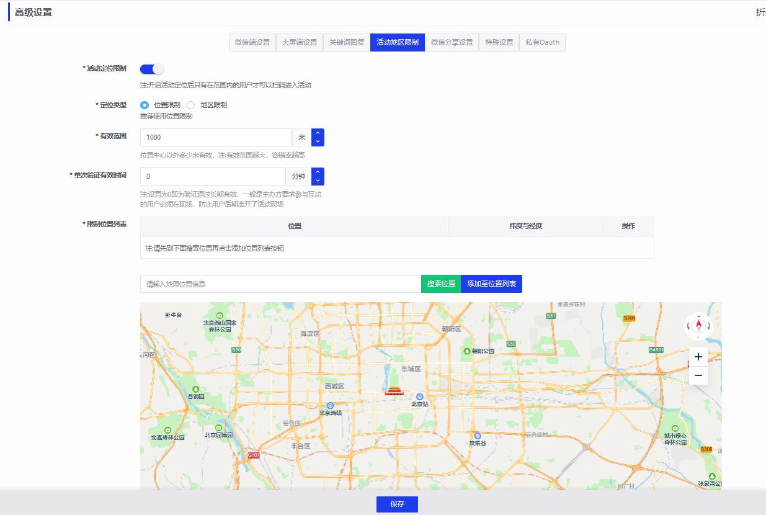
Task: Open the 微信端设置 tab
Action: 252,42
